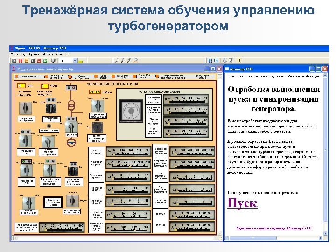Toggle orange checkbox beside Схема возбуждения
336x252 pixels.
pyautogui.click(x=70, y=77)
